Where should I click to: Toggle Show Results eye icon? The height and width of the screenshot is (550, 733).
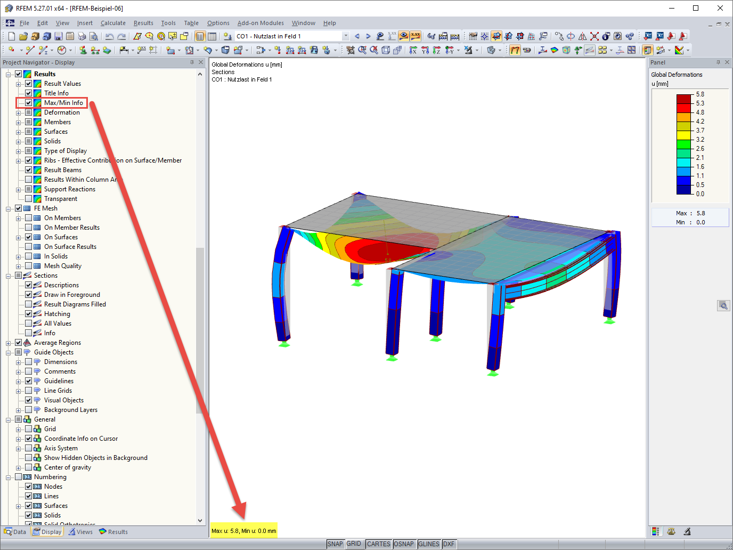[404, 36]
